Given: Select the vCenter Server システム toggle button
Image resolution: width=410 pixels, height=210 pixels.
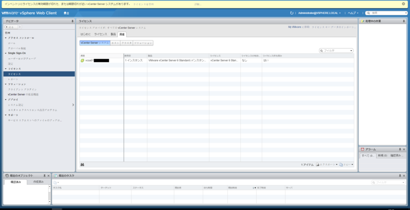Looking at the screenshot, I should 95,43.
